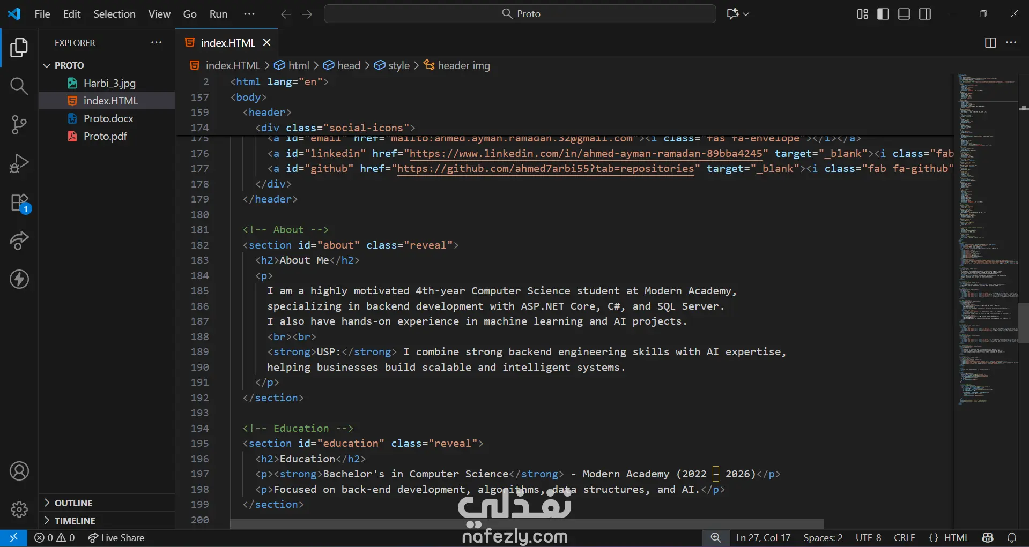Open the Manage gear icon

click(19, 509)
